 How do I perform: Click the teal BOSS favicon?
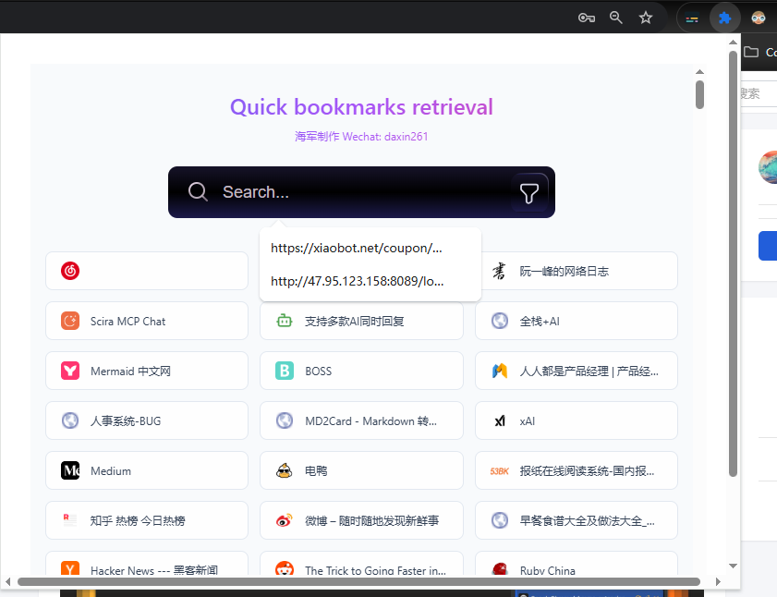point(285,371)
